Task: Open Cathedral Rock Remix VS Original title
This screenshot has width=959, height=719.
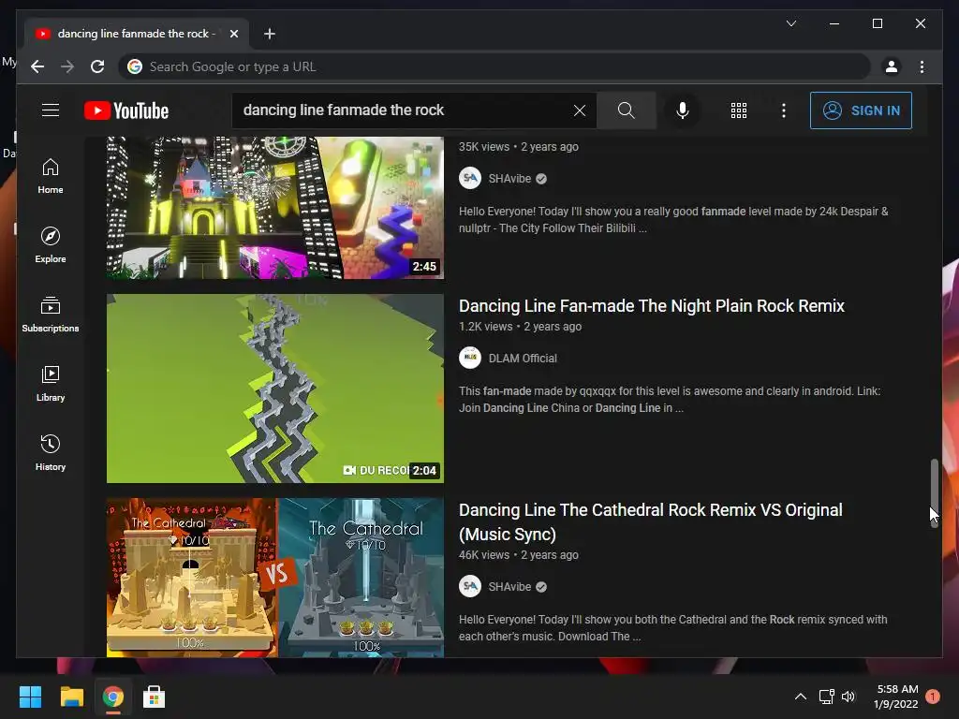Action: point(651,522)
